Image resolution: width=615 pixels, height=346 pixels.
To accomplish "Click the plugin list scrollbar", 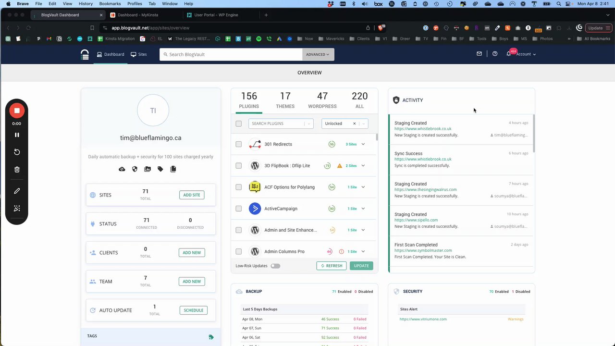I will coord(377,137).
